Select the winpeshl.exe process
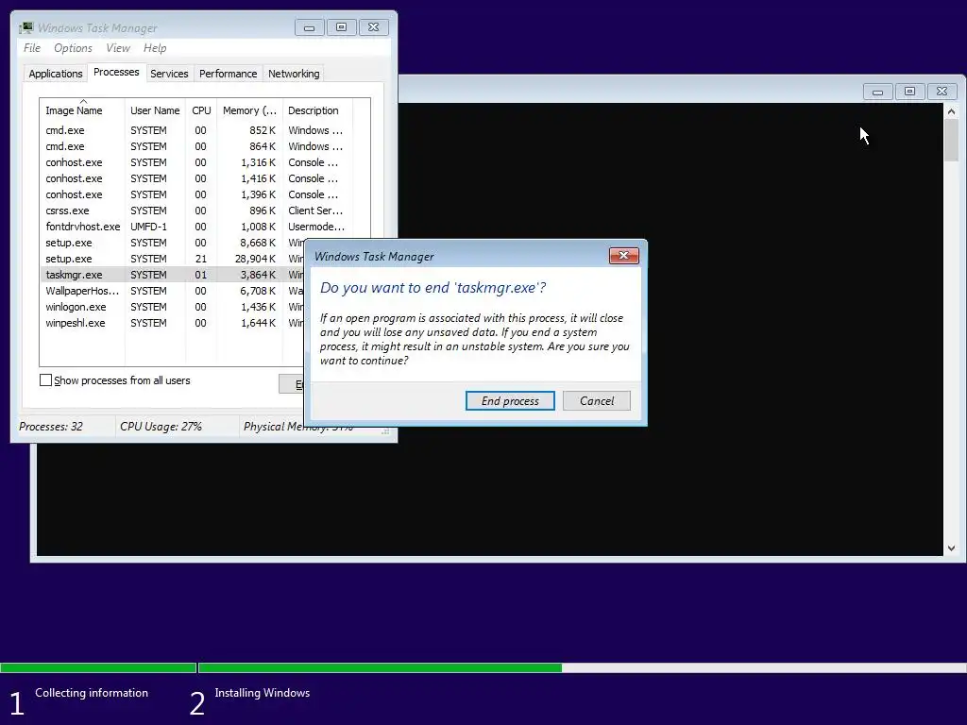 tap(173, 323)
